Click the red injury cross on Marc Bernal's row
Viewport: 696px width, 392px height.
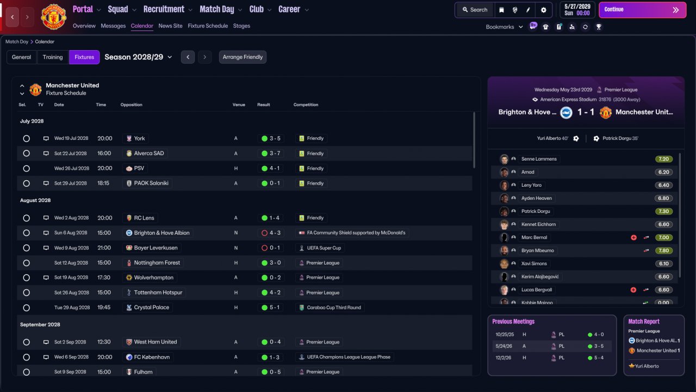point(633,237)
